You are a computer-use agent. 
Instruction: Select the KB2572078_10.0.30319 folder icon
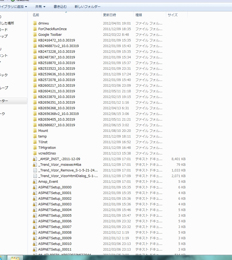(x=35, y=80)
